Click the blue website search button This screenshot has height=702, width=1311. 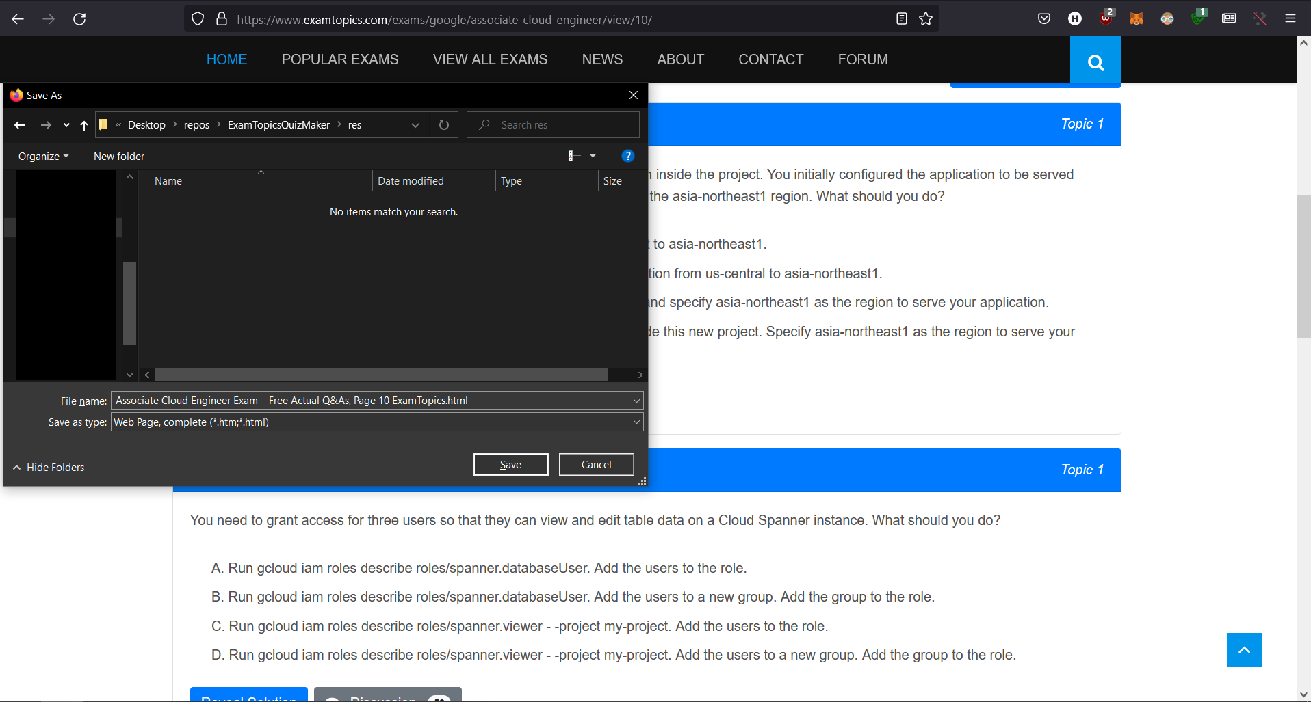point(1095,62)
